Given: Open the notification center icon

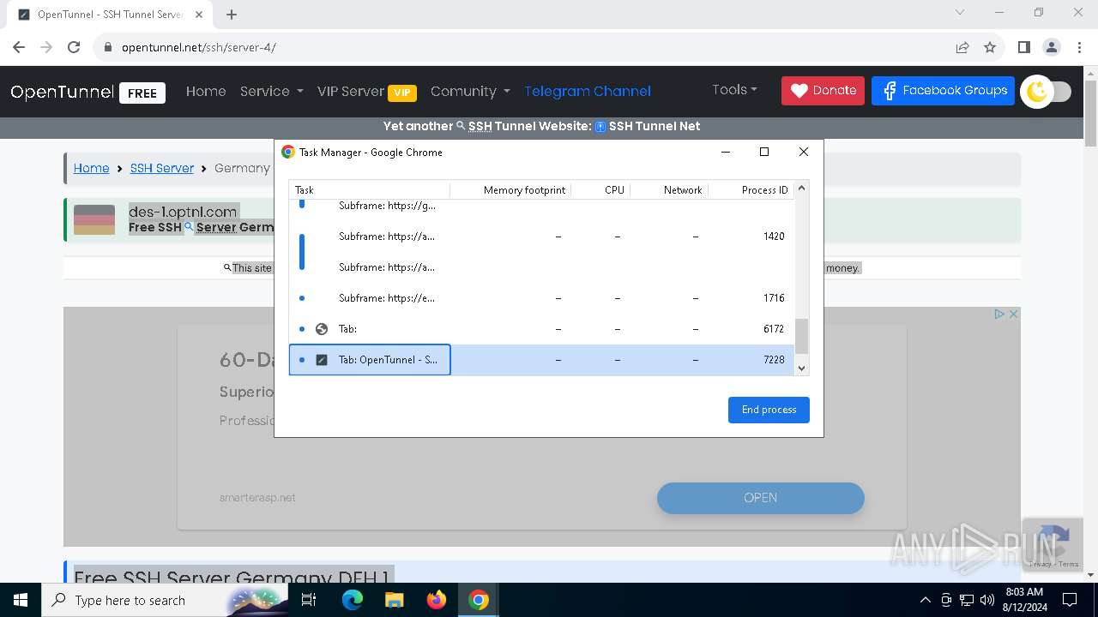Looking at the screenshot, I should tap(1070, 600).
